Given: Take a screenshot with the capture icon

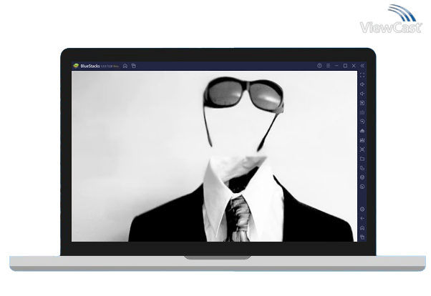Looking at the screenshot, I should (x=362, y=149).
